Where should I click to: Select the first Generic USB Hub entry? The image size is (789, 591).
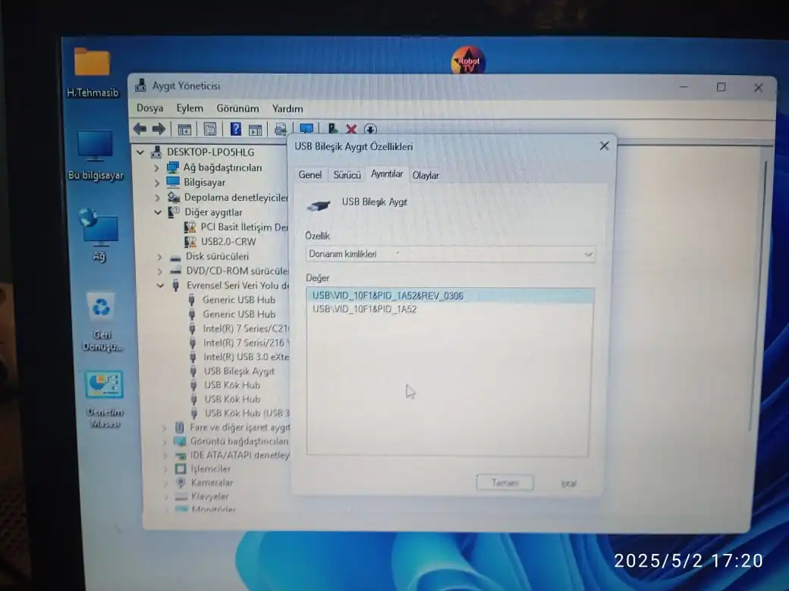239,300
